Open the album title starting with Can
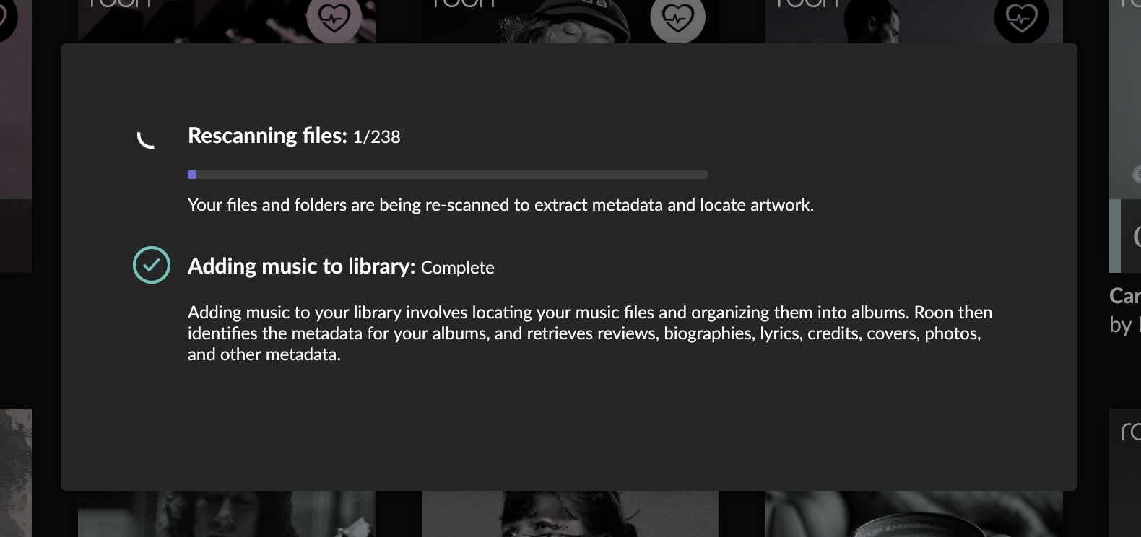 1125,296
